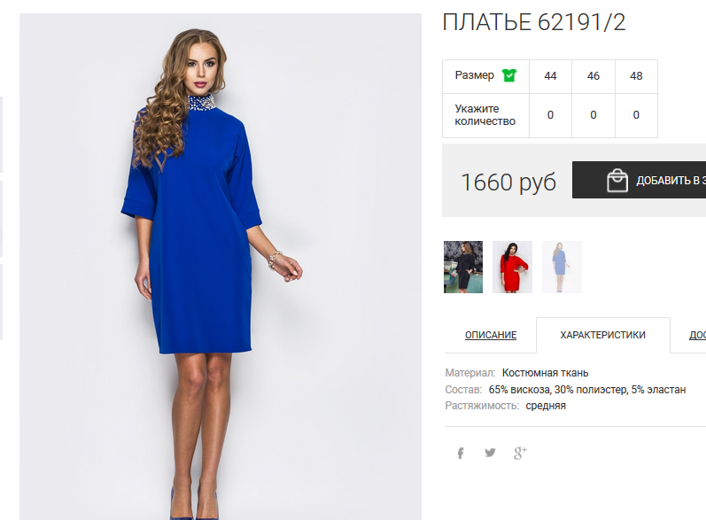Open the partially visible ДОС delivery tab
Image resolution: width=706 pixels, height=520 pixels.
tap(697, 335)
